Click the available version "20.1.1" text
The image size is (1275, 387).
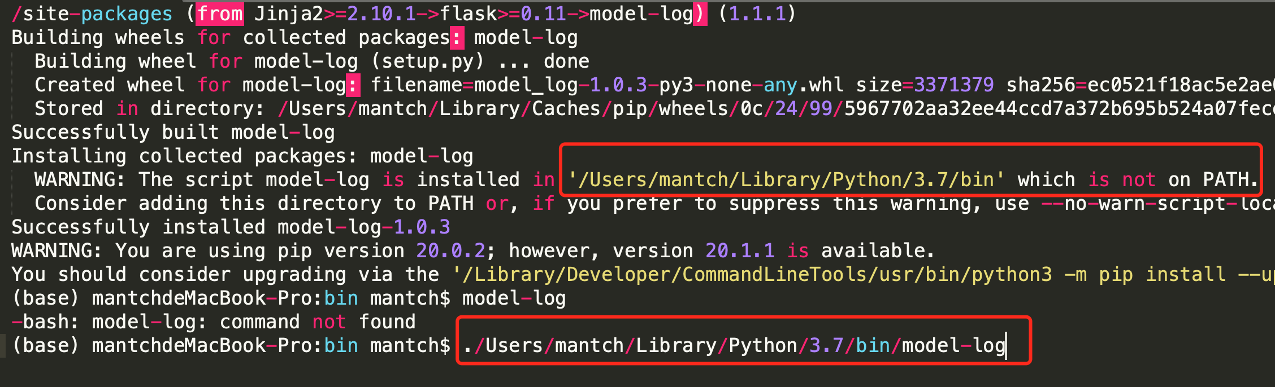point(740,251)
